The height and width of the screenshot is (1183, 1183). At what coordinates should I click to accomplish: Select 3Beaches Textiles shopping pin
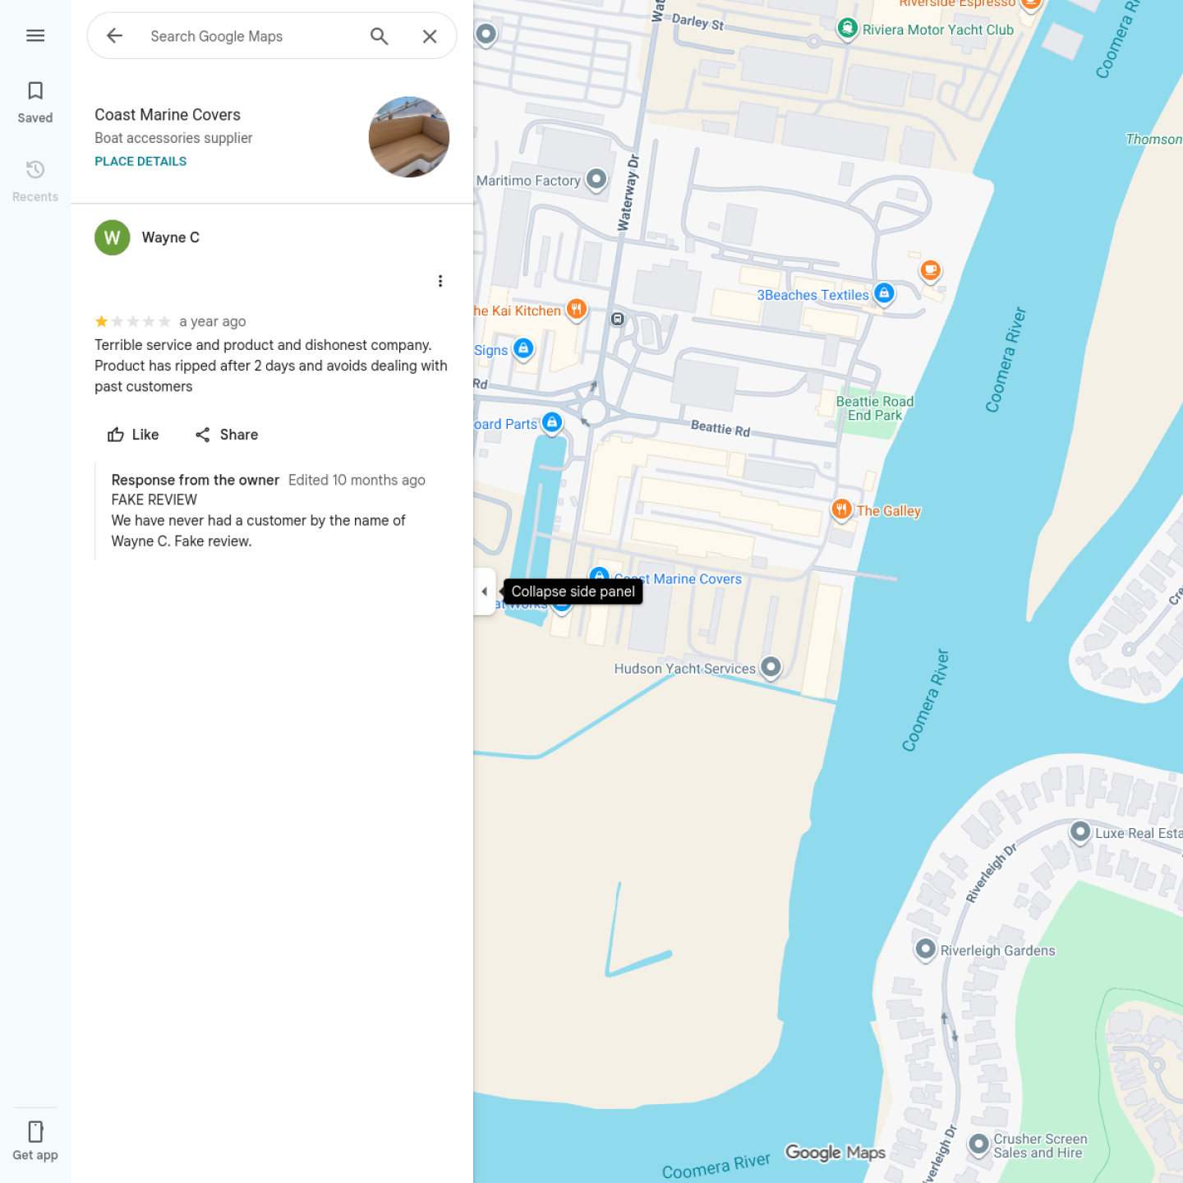[884, 293]
